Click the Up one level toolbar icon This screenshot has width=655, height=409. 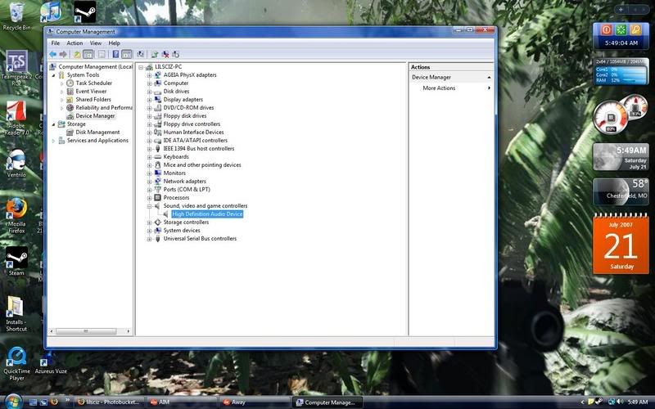coord(77,54)
